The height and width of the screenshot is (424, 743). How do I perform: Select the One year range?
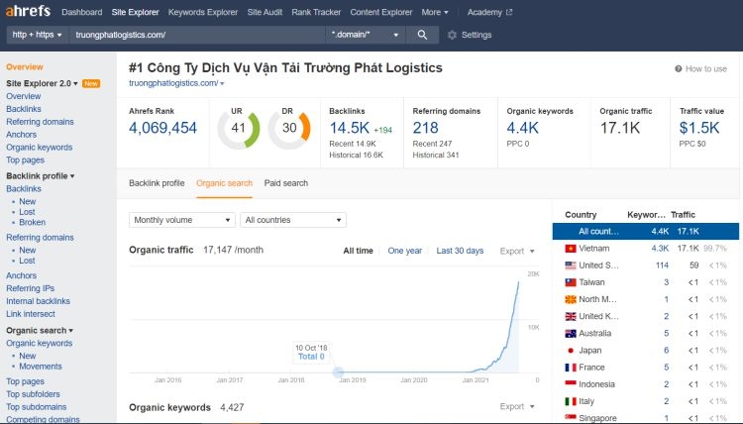pos(404,251)
